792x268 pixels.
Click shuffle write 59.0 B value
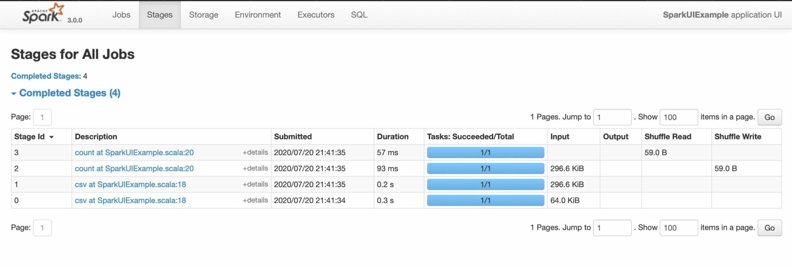[725, 168]
